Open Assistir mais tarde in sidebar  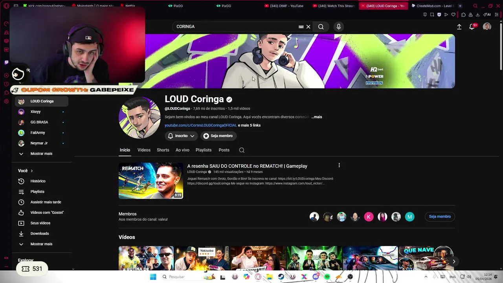[x=42, y=202]
